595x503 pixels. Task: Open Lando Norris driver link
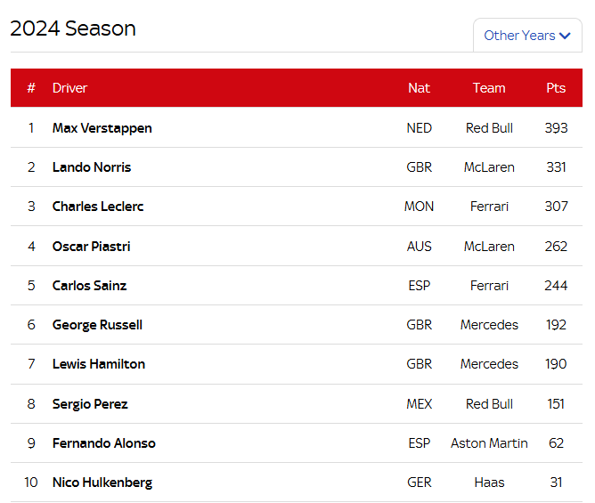(92, 167)
